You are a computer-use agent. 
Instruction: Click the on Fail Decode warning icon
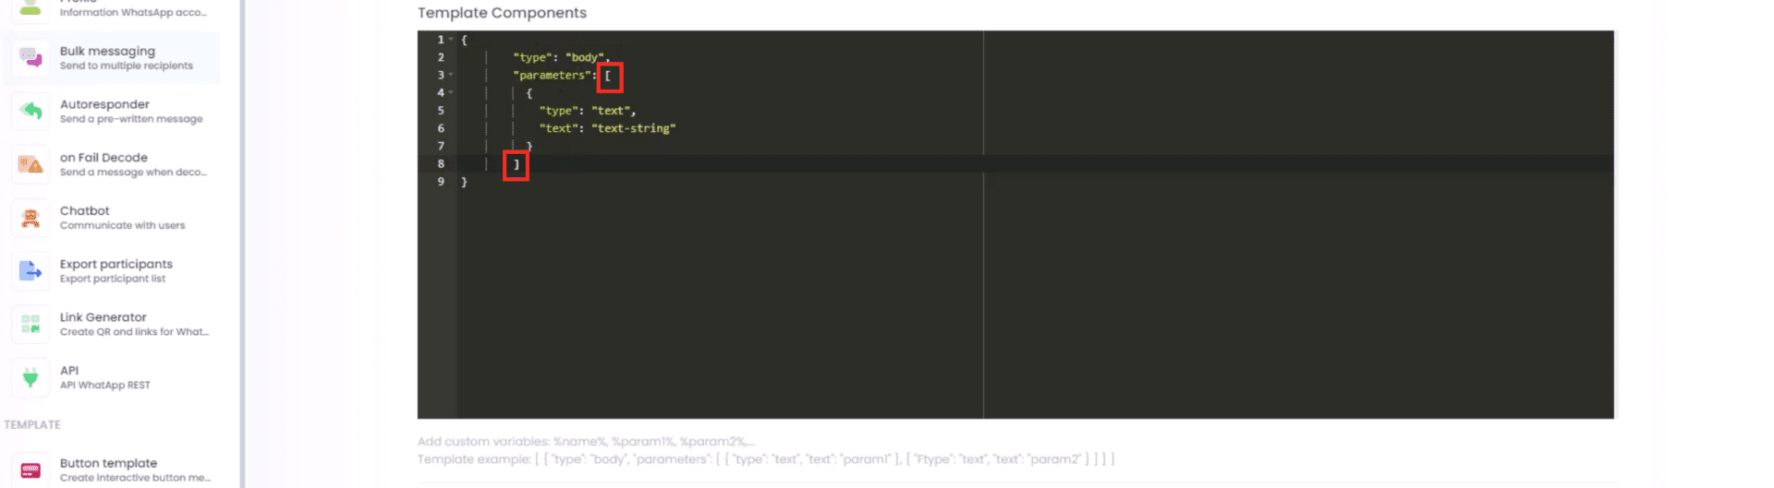[x=30, y=164]
